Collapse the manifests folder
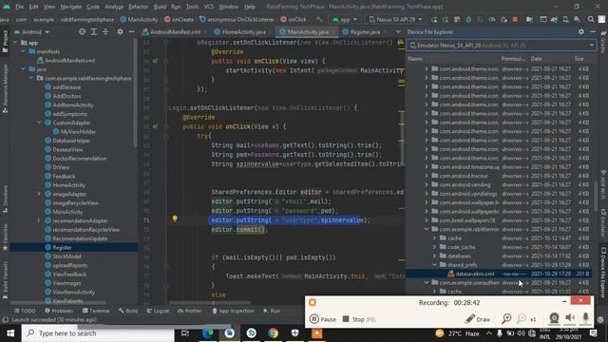Image resolution: width=608 pixels, height=342 pixels. tap(23, 51)
